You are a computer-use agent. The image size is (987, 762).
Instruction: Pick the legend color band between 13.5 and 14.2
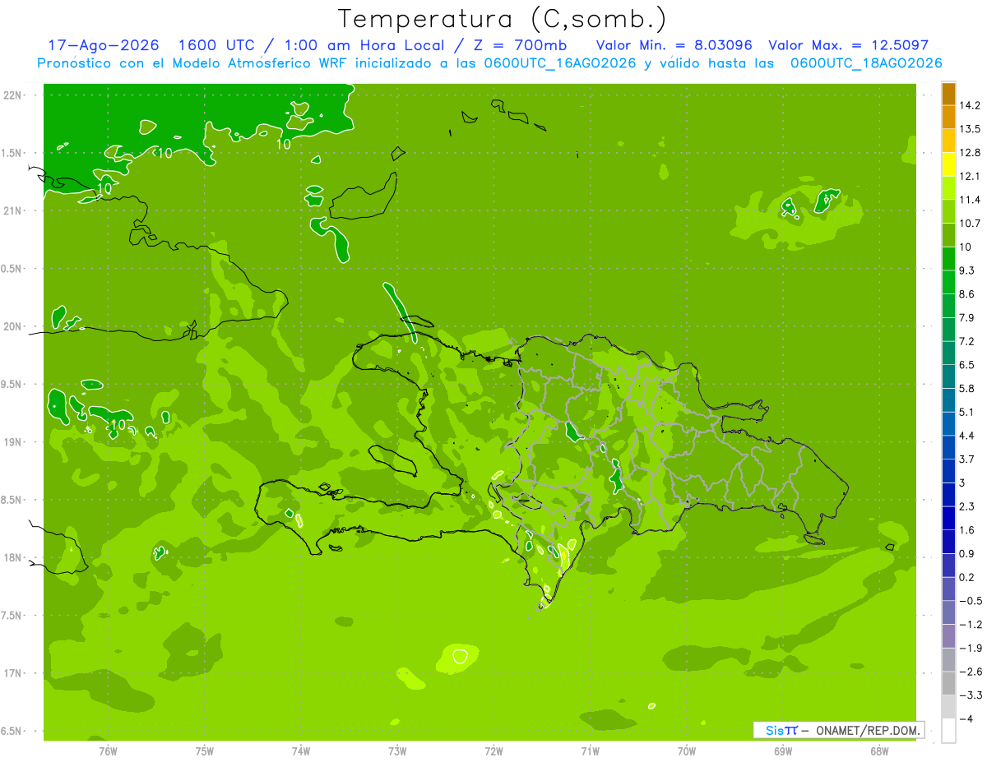point(948,118)
